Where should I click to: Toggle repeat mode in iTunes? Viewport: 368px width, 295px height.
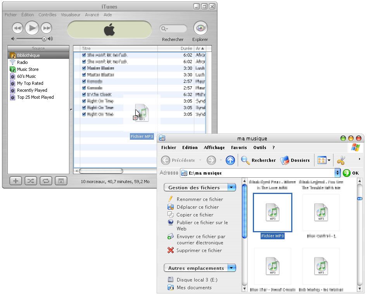click(46, 181)
